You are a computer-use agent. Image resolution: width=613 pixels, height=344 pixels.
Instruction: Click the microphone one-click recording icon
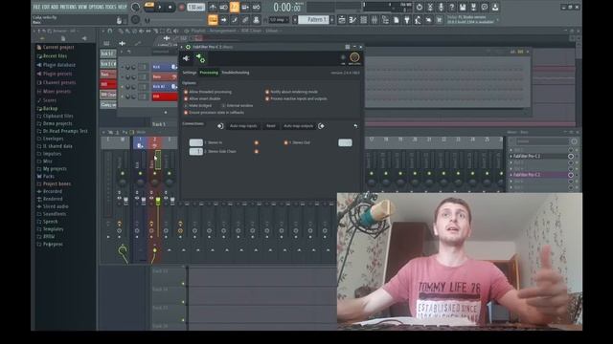441,7
